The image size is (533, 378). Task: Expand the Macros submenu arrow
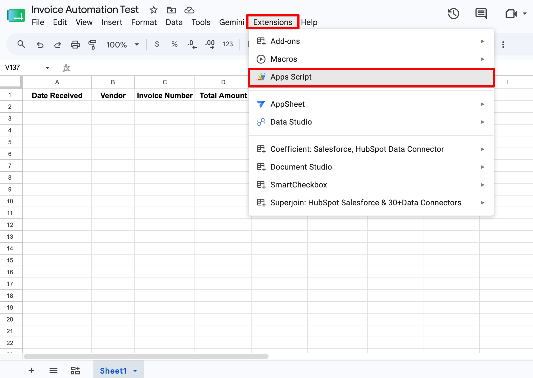(x=483, y=59)
